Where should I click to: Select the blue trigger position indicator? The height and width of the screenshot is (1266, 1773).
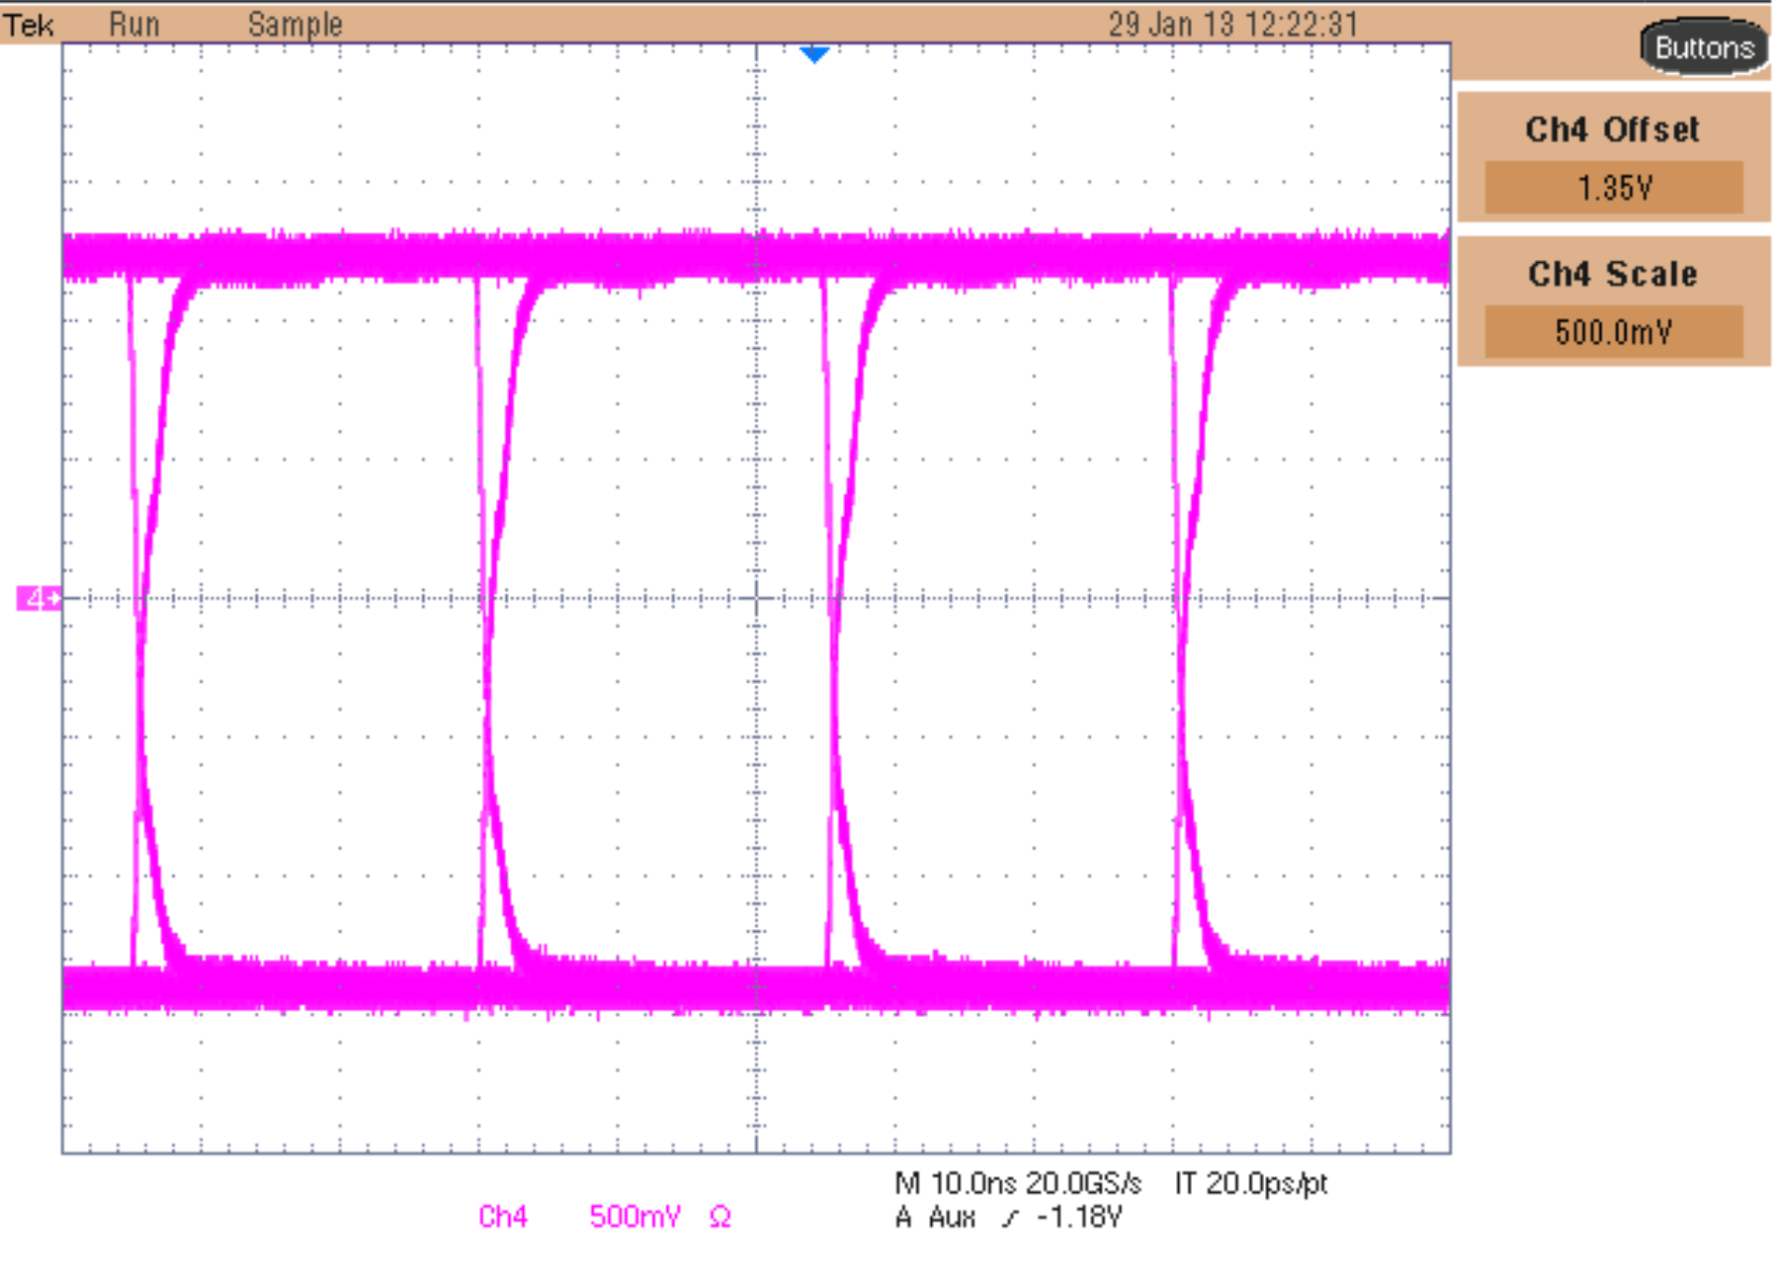(813, 53)
